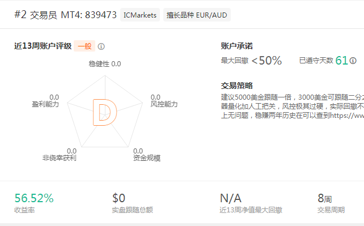364x226 pixels.
Task: Click the 一般 rating badge
Action: 84,46
